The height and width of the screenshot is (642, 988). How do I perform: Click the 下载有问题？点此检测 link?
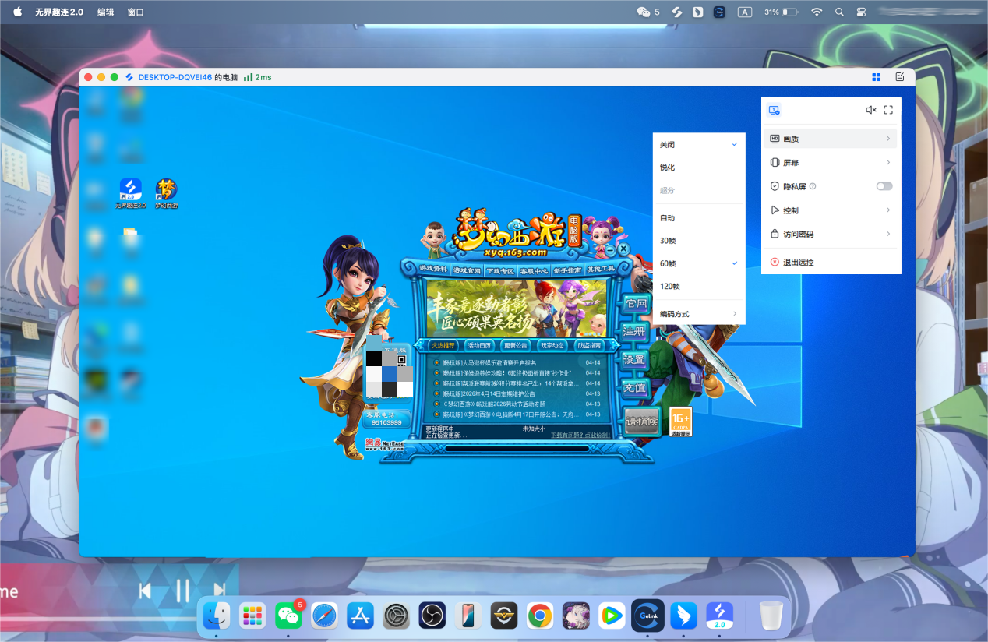[x=580, y=436]
